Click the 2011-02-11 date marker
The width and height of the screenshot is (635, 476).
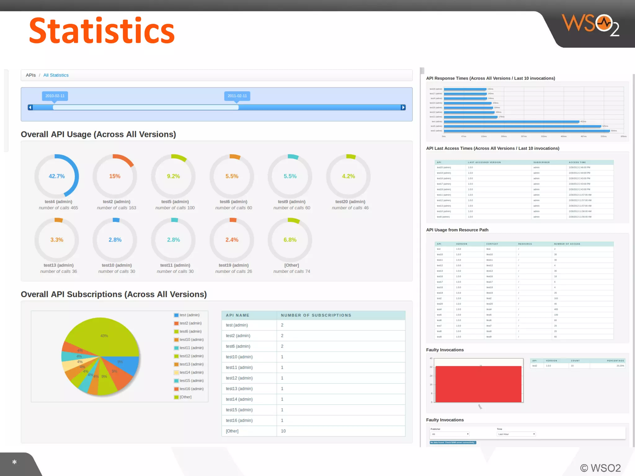click(x=237, y=96)
